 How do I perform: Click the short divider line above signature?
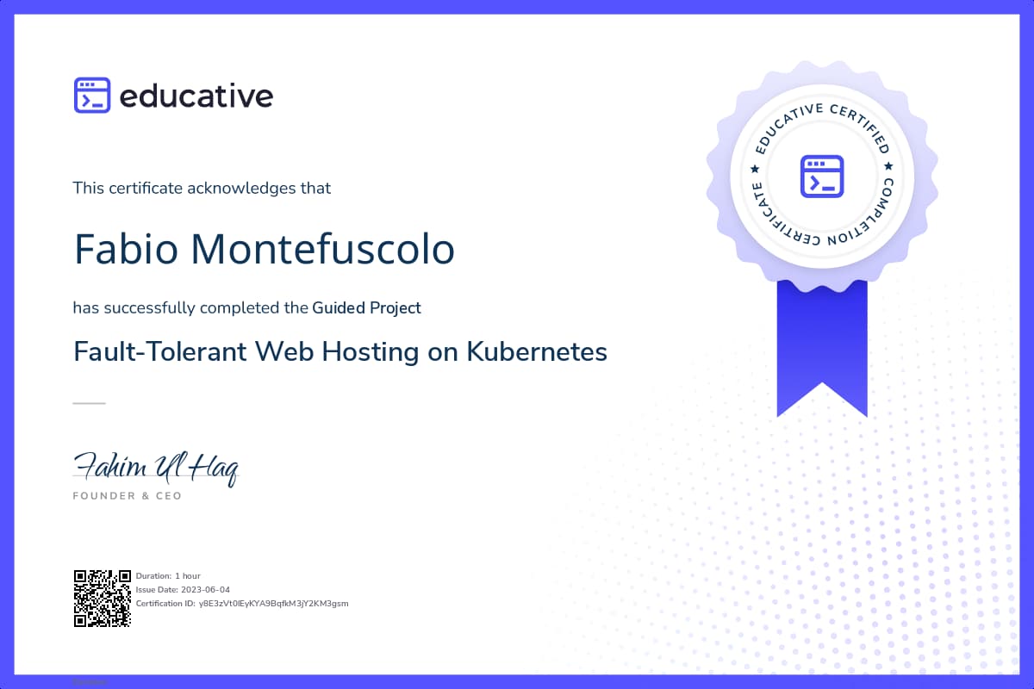click(x=89, y=403)
